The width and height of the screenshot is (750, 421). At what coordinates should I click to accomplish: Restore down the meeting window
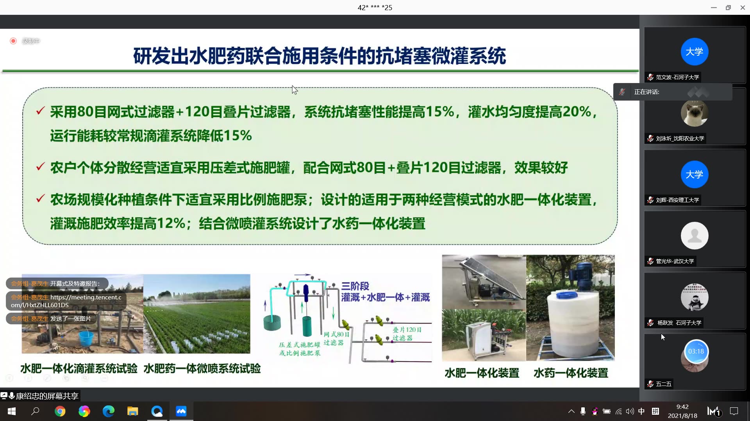point(728,7)
